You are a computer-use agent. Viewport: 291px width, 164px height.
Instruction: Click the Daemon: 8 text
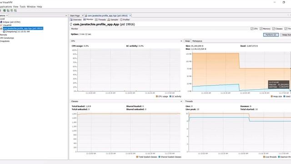246,106
